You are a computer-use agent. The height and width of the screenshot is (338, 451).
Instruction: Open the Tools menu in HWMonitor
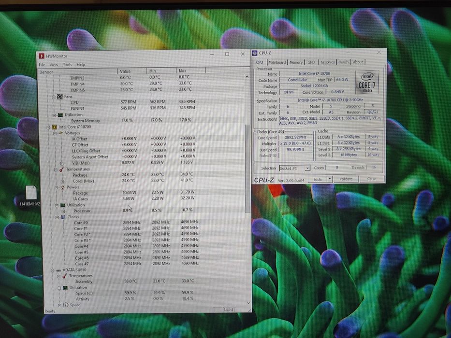pyautogui.click(x=67, y=65)
